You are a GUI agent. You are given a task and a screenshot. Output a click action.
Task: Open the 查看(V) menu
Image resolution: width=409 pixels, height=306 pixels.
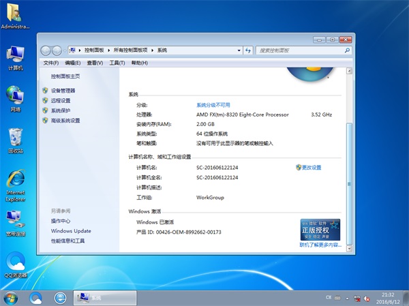95,63
